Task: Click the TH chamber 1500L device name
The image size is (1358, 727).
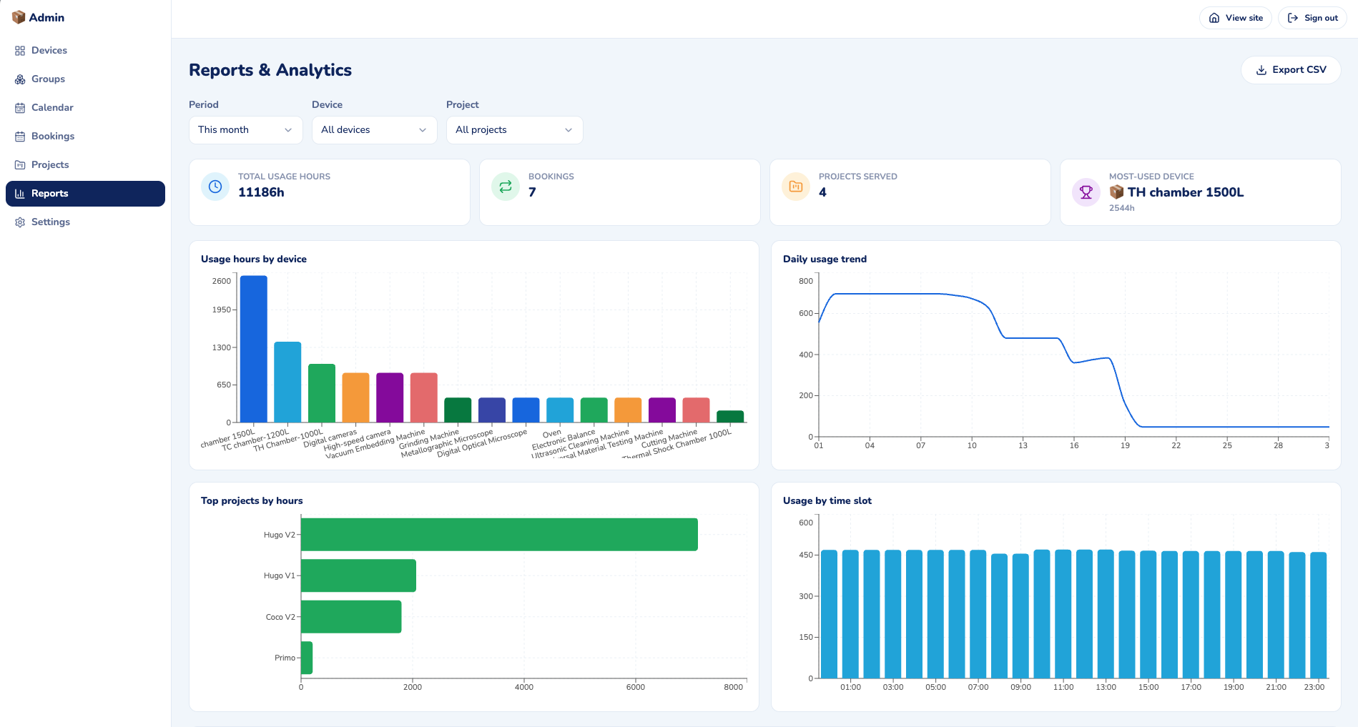Action: pos(1186,192)
